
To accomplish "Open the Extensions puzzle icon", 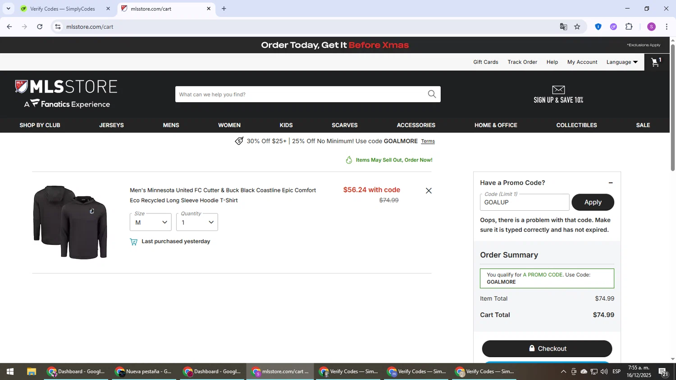I will pos(629,27).
